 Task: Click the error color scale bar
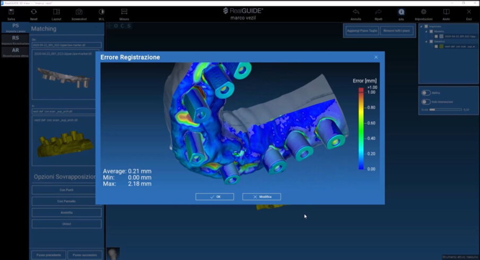[361, 128]
